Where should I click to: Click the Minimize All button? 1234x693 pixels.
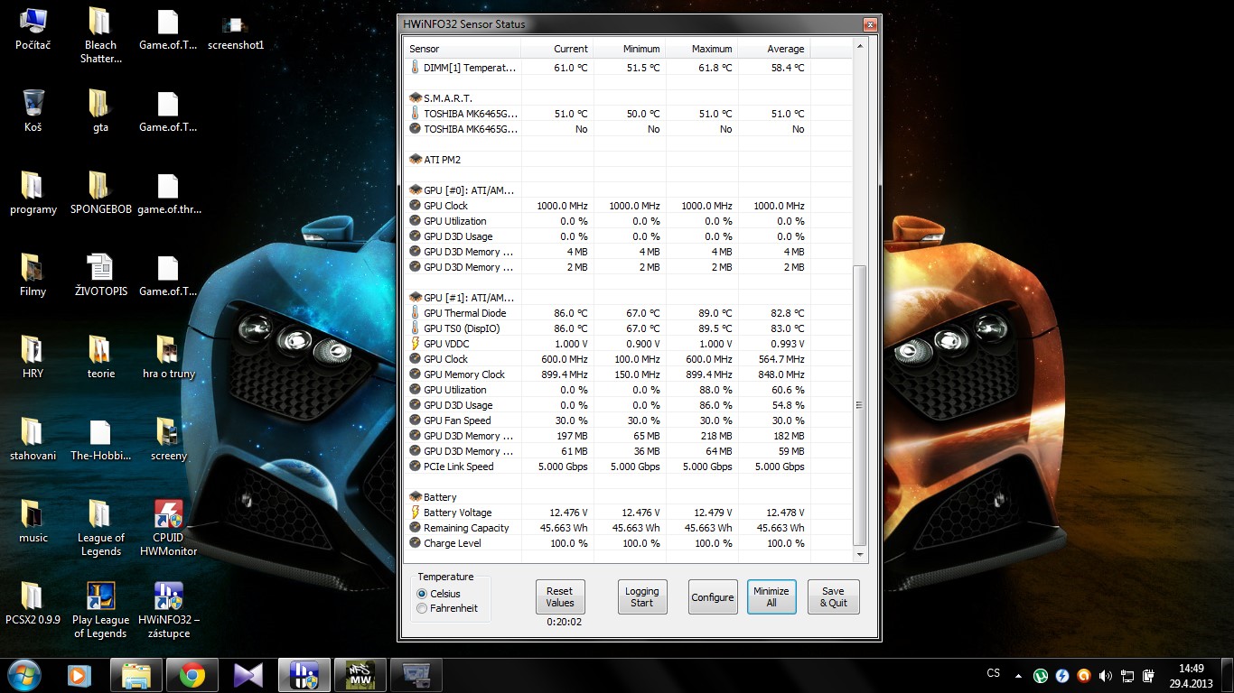click(x=771, y=597)
